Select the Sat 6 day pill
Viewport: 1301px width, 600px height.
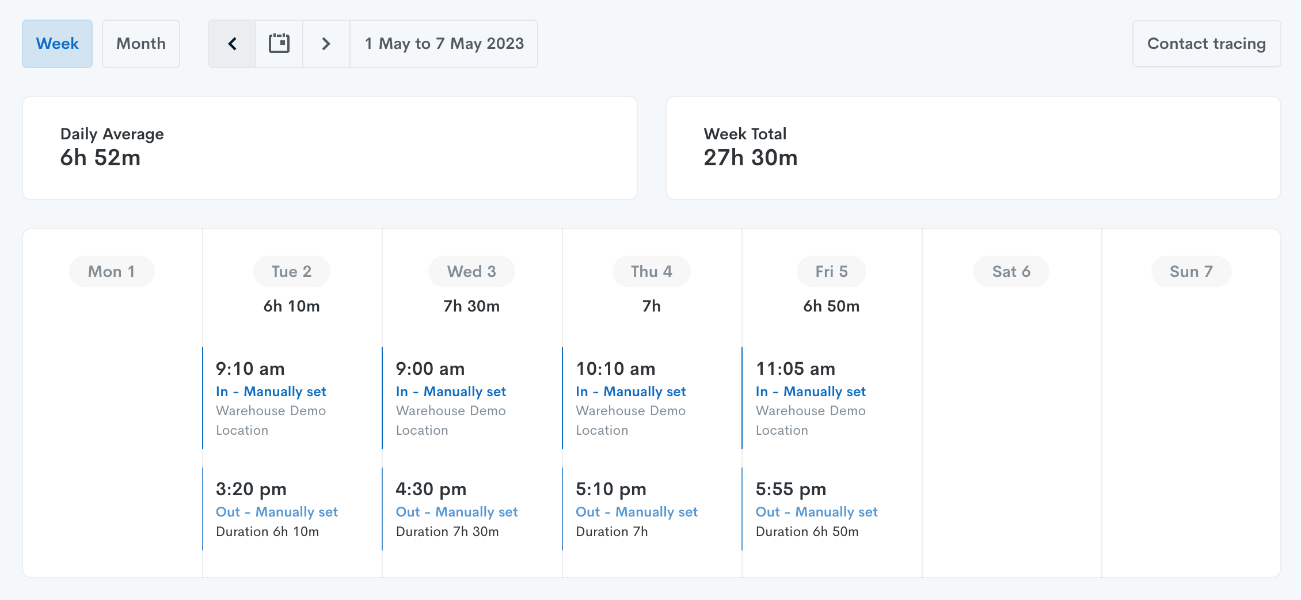click(1011, 271)
